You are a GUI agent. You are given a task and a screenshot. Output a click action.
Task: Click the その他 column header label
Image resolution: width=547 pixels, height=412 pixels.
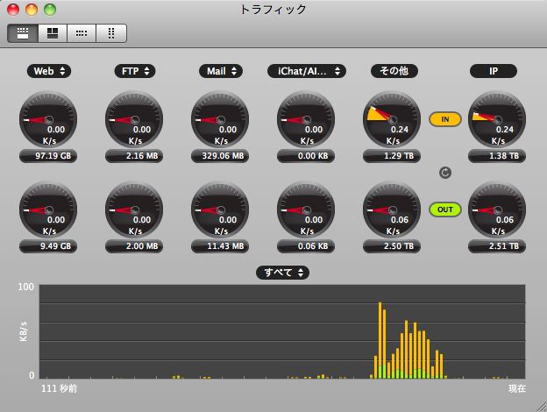[394, 71]
